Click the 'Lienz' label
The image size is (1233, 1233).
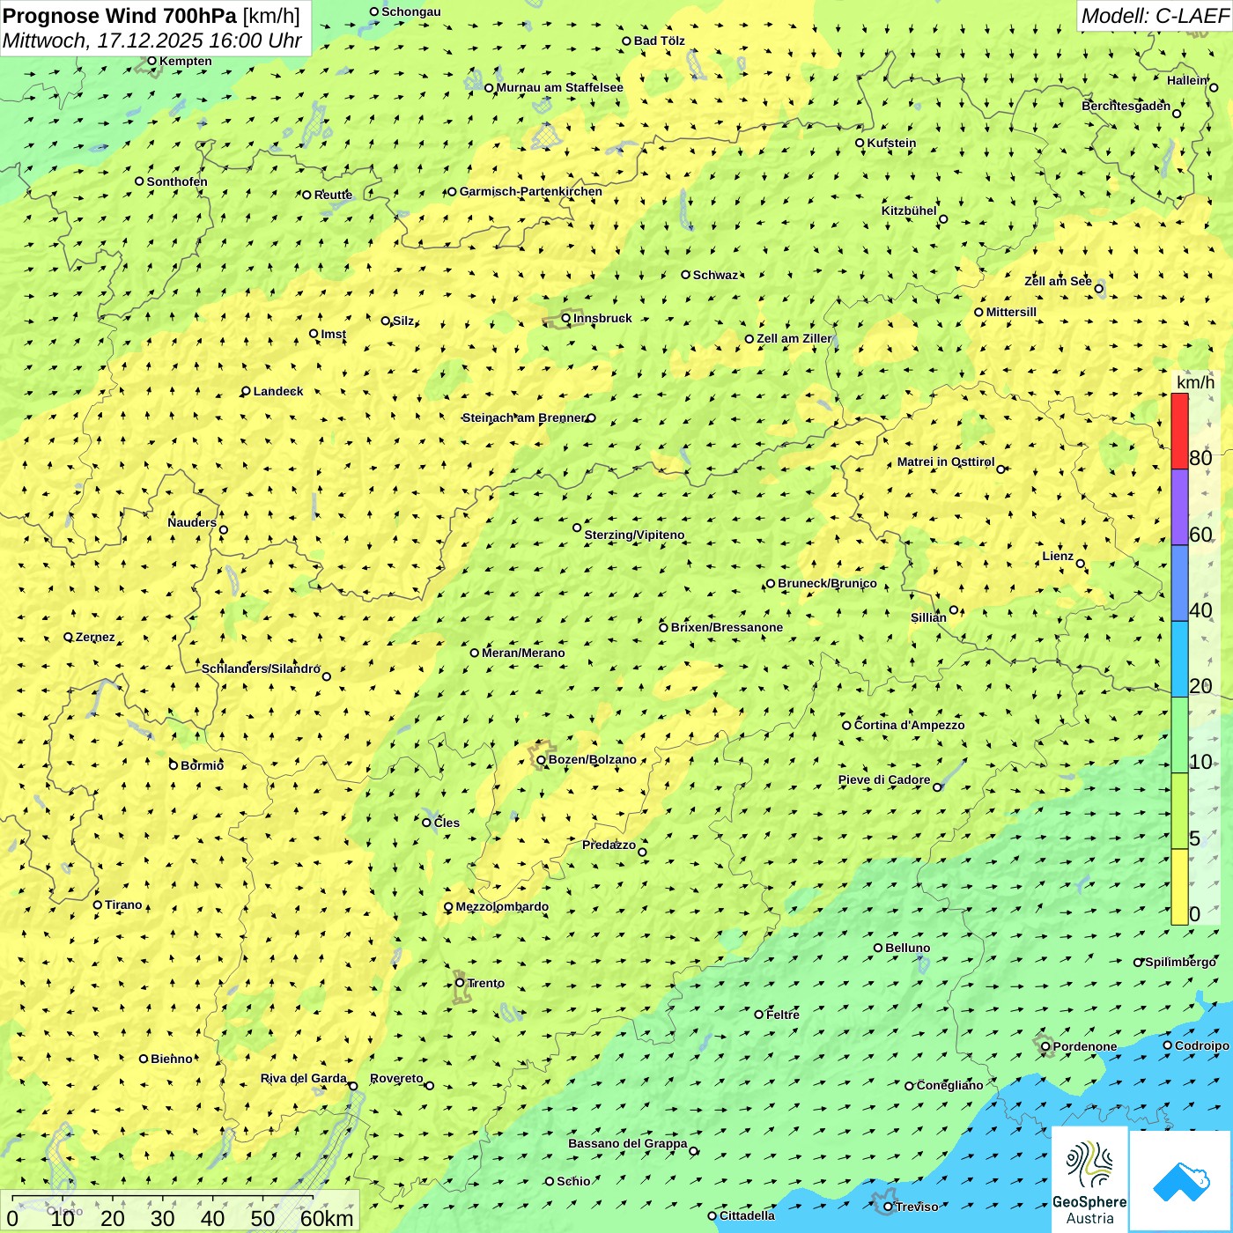pos(1058,556)
